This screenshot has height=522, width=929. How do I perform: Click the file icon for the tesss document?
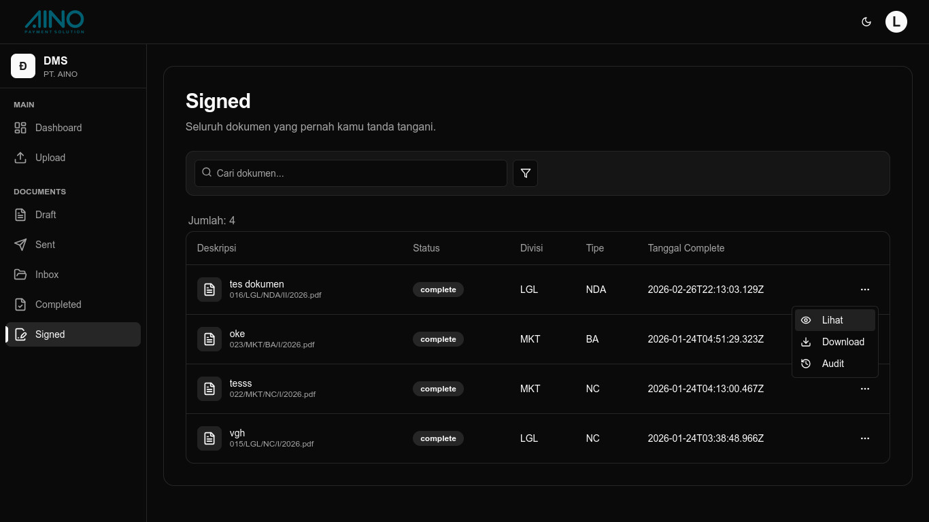pos(209,389)
